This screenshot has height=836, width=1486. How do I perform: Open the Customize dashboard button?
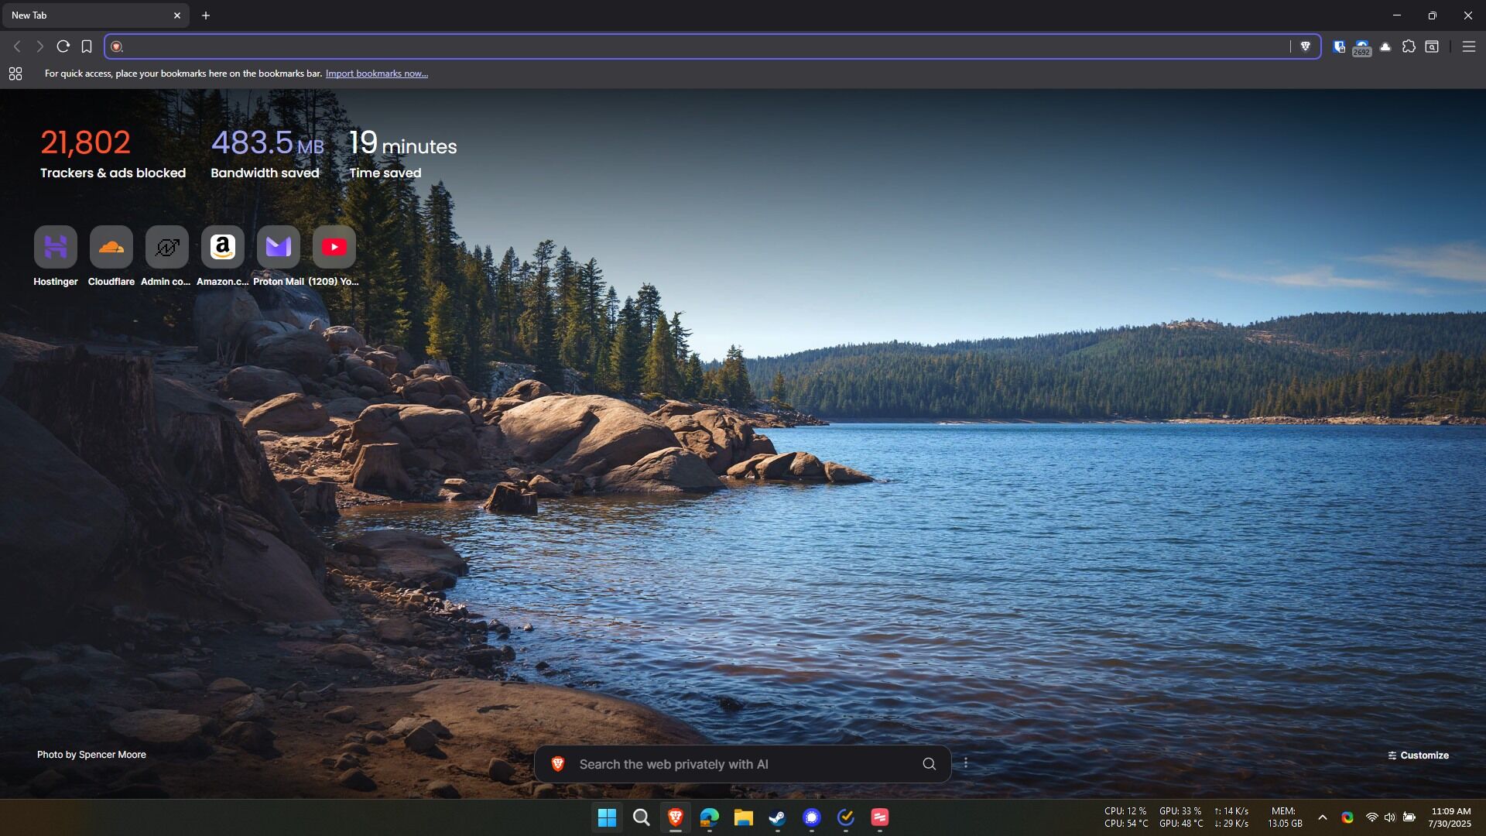(x=1418, y=755)
